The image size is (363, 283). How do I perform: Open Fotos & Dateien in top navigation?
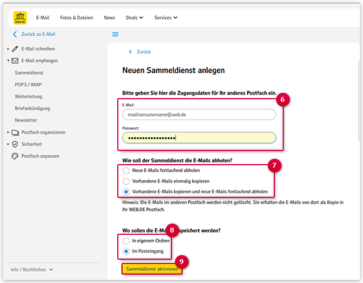coord(76,18)
